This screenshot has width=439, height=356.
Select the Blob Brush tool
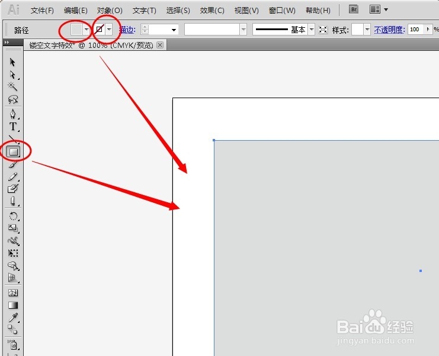click(13, 189)
